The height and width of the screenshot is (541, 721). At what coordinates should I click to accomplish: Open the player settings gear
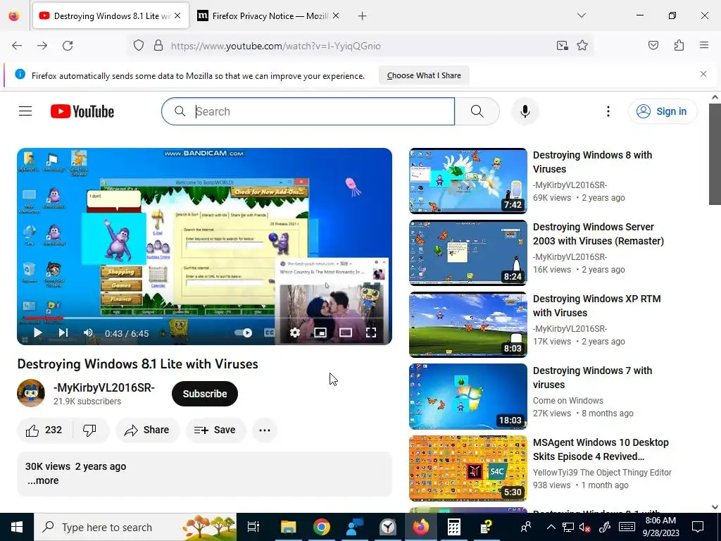295,332
